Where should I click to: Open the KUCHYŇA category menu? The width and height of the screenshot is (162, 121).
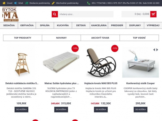(63, 25)
